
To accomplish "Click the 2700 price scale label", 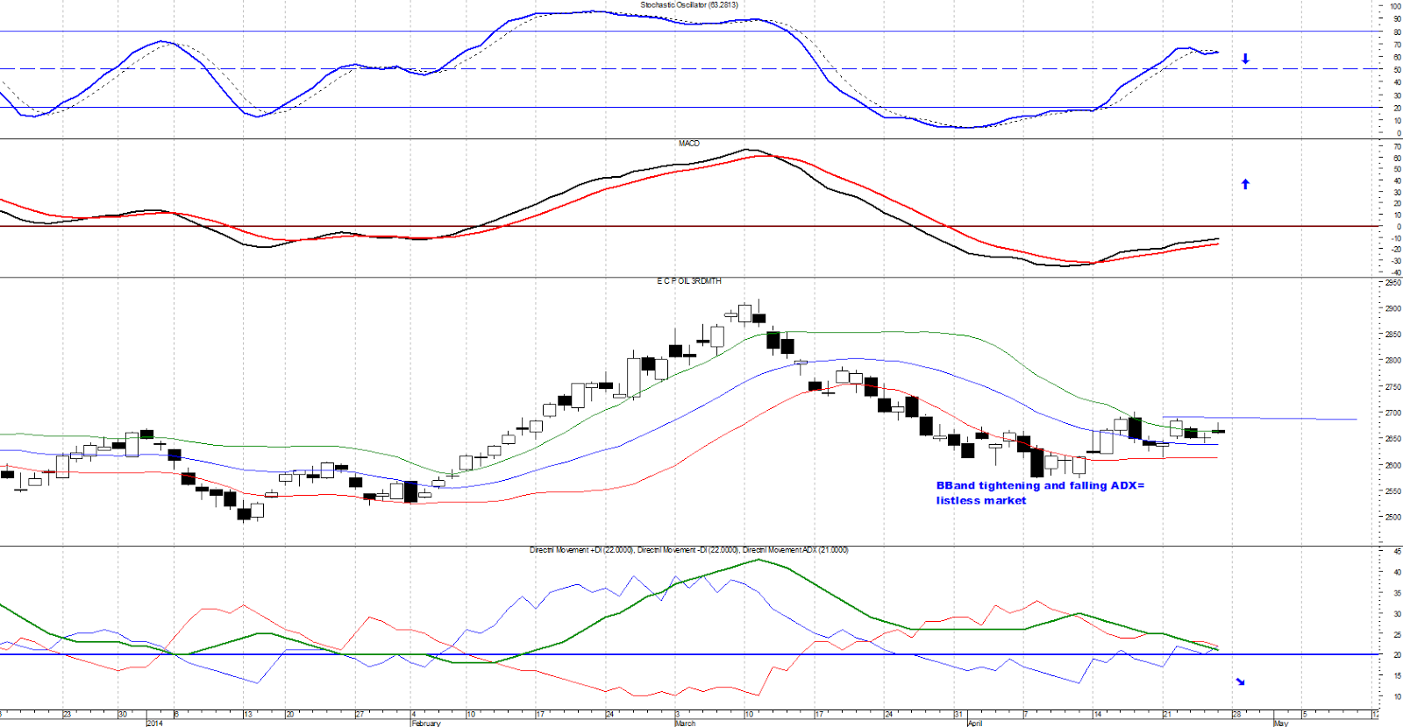I will click(x=1392, y=413).
